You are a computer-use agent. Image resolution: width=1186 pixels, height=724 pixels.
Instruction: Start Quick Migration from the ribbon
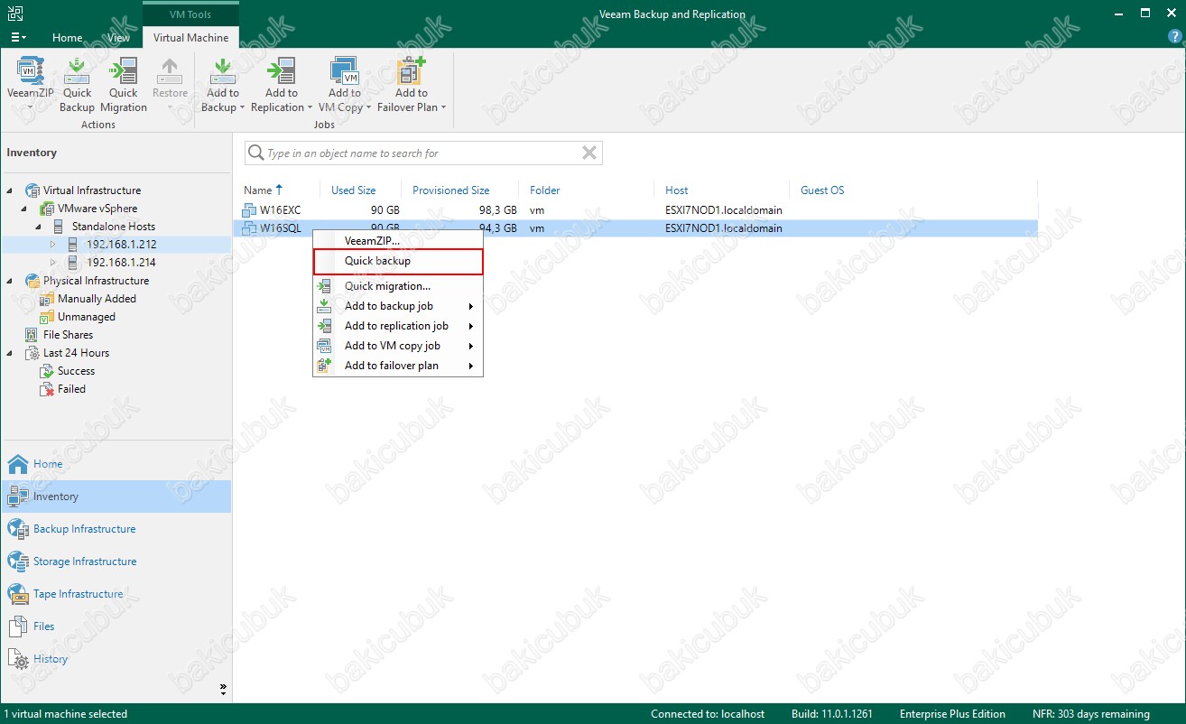click(124, 84)
